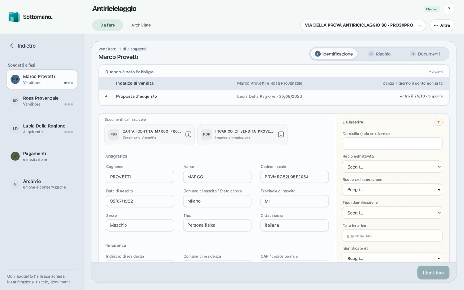Screen dimensions: 464x290
Task: Click the Data di nascita field
Action: click(140, 201)
